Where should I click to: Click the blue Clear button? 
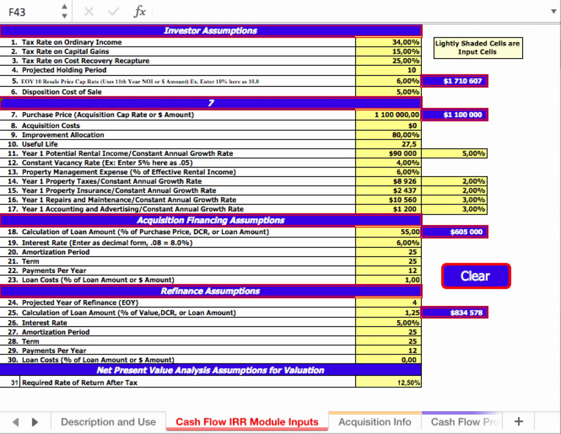click(x=476, y=276)
